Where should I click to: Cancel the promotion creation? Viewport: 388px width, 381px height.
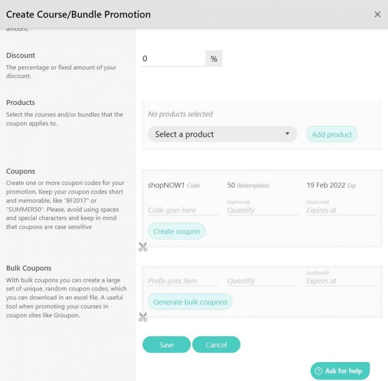pyautogui.click(x=216, y=345)
